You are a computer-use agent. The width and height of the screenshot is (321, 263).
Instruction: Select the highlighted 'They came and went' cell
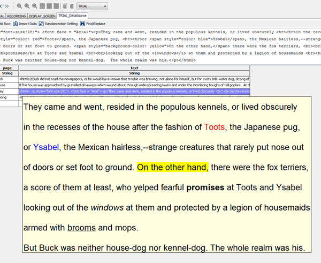(x=134, y=92)
